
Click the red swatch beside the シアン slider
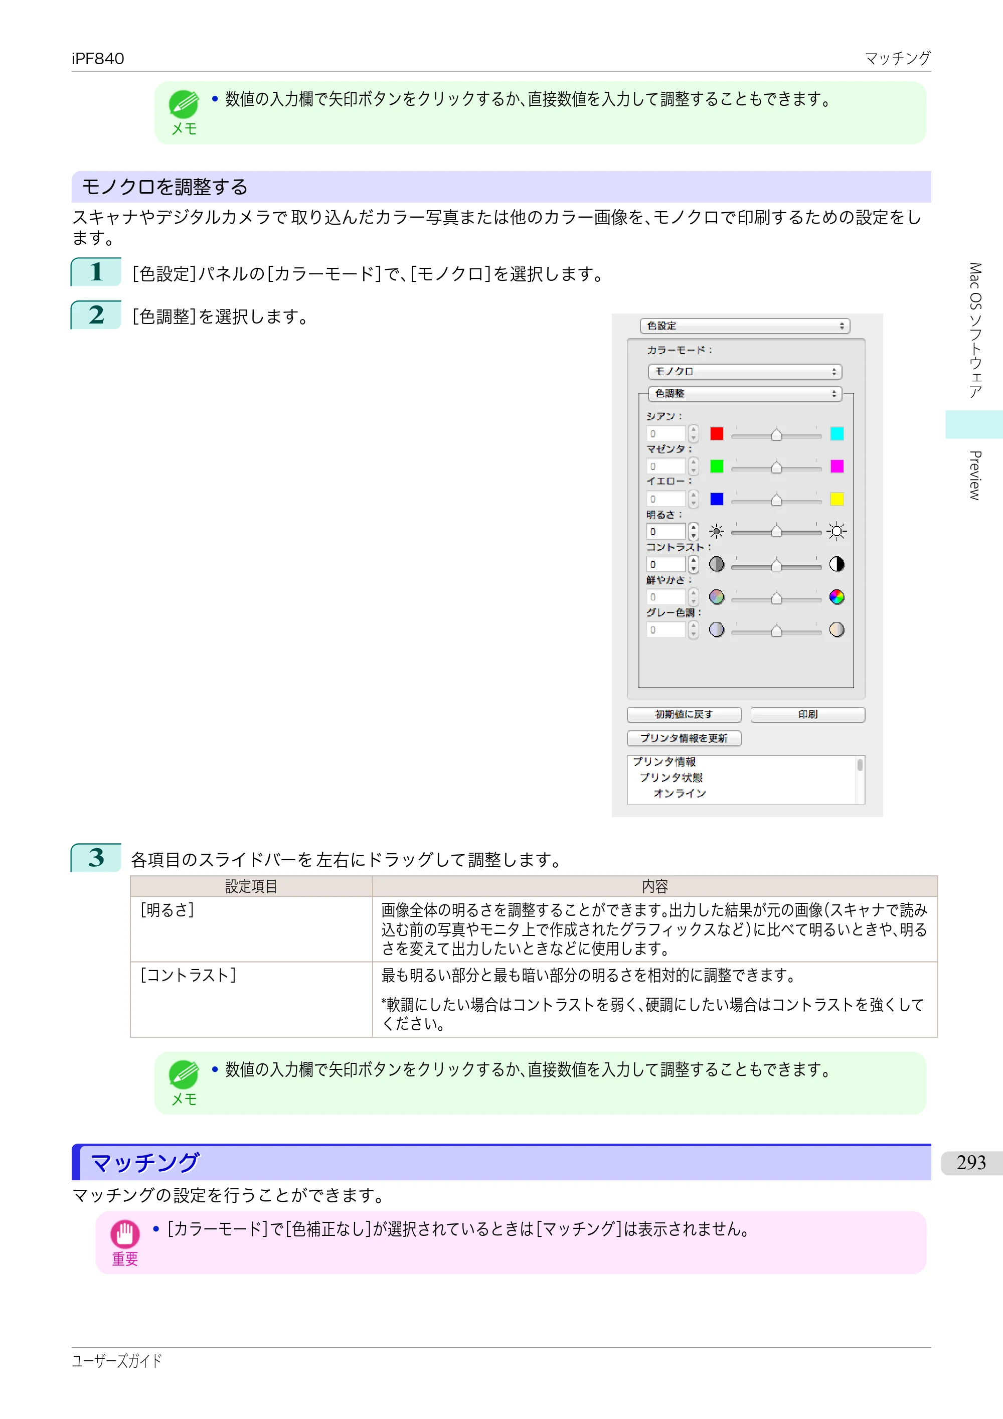716,434
